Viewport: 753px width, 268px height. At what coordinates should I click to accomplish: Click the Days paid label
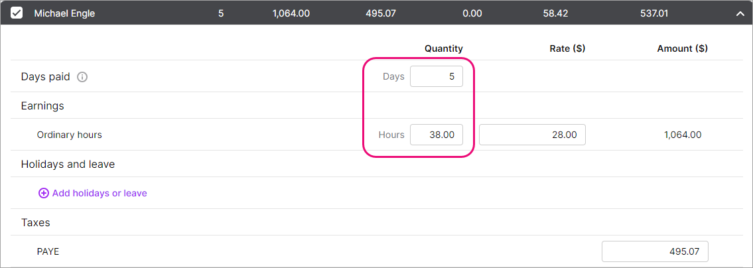pyautogui.click(x=45, y=77)
